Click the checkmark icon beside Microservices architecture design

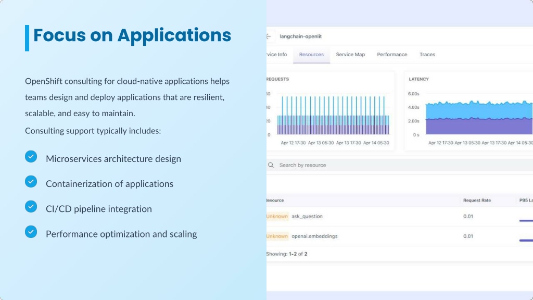pos(31,156)
